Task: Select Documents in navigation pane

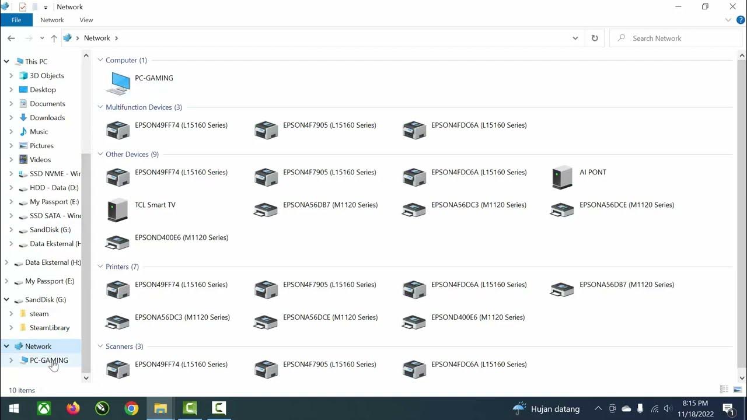Action: coord(47,104)
